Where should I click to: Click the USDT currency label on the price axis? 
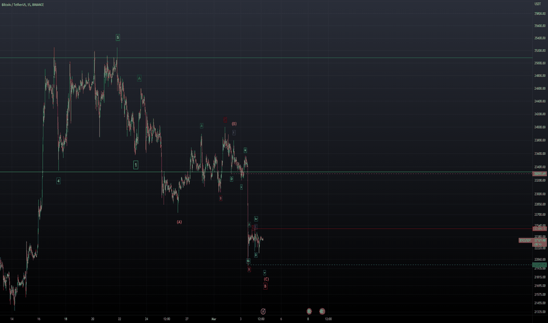coord(538,4)
